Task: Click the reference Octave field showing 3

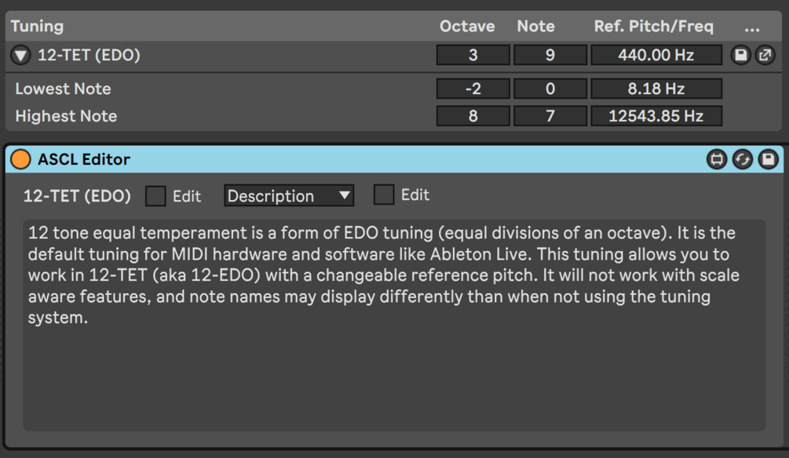Action: tap(473, 56)
